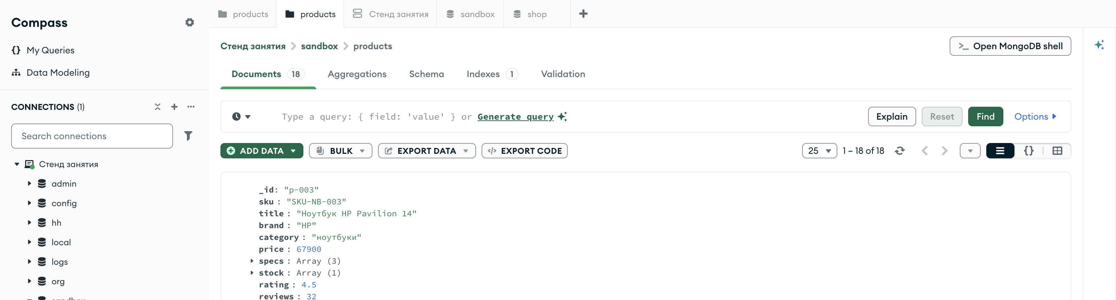Switch to JSON view of documents
The height and width of the screenshot is (300, 1116).
pos(1028,151)
